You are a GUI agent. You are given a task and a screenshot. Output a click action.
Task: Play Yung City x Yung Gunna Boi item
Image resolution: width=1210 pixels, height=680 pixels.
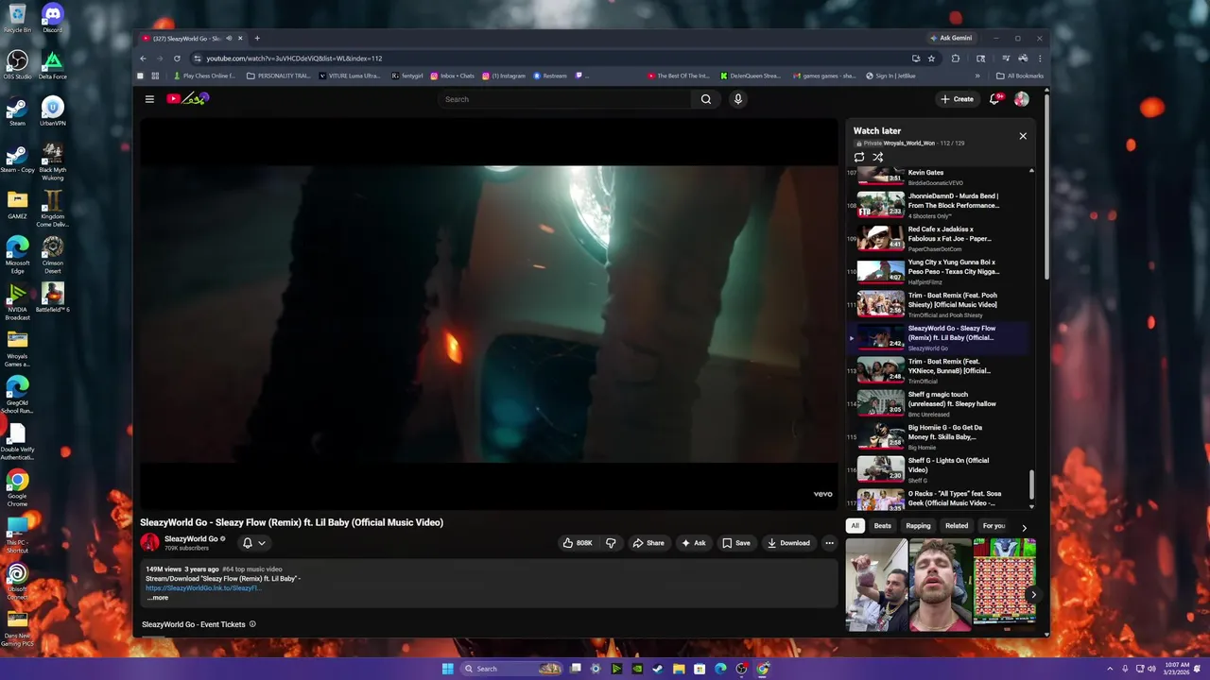936,271
